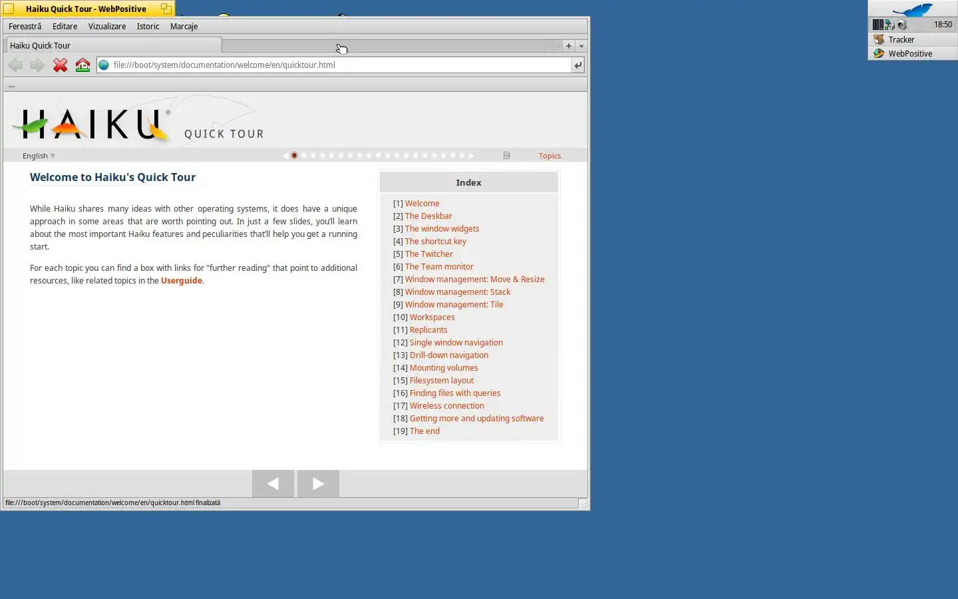Go back with the browser back arrow
Viewport: 958px width, 599px height.
tap(15, 65)
